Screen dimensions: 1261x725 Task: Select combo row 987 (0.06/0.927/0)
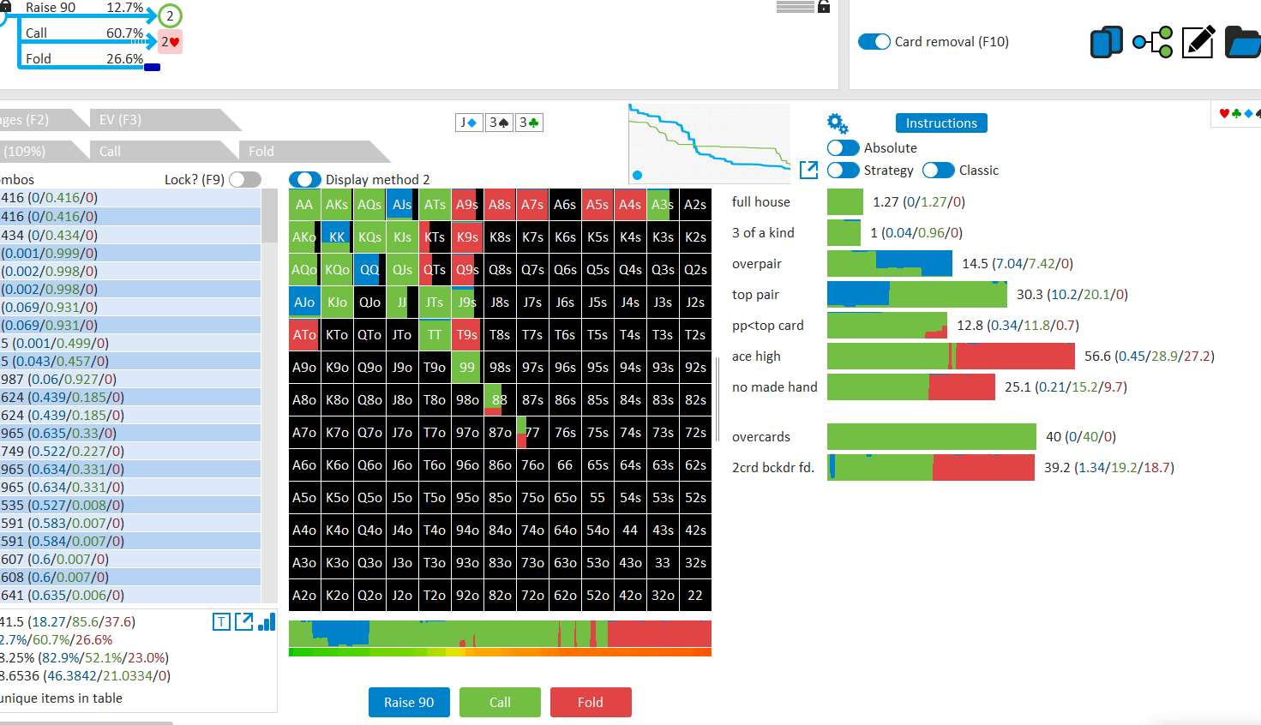130,379
